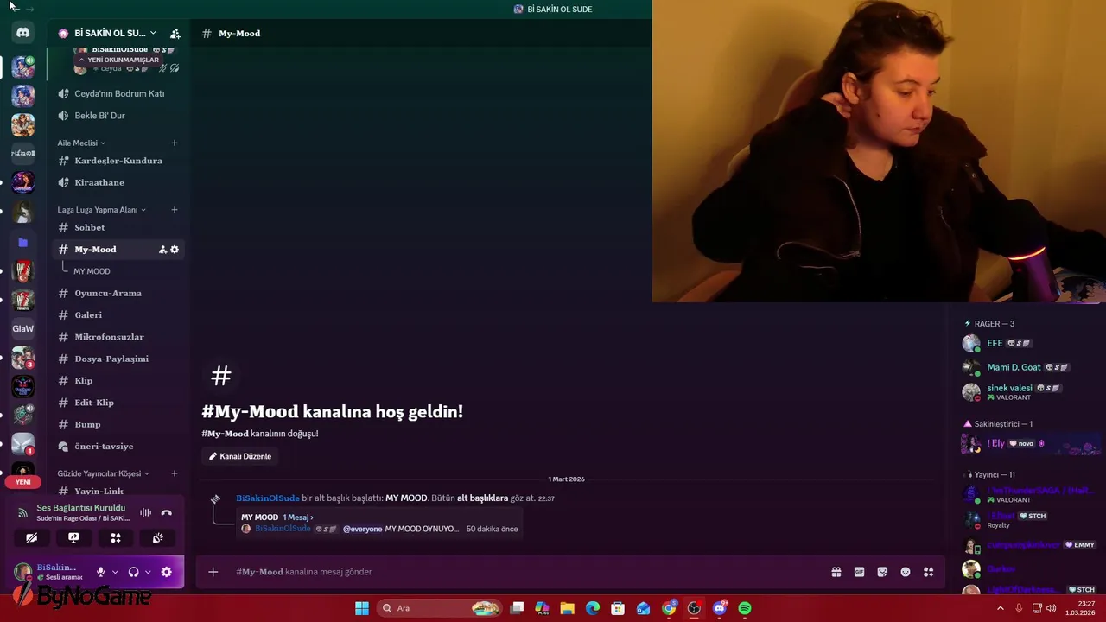Show hidden system tray icons
Viewport: 1106px width, 622px height.
[x=1001, y=608]
